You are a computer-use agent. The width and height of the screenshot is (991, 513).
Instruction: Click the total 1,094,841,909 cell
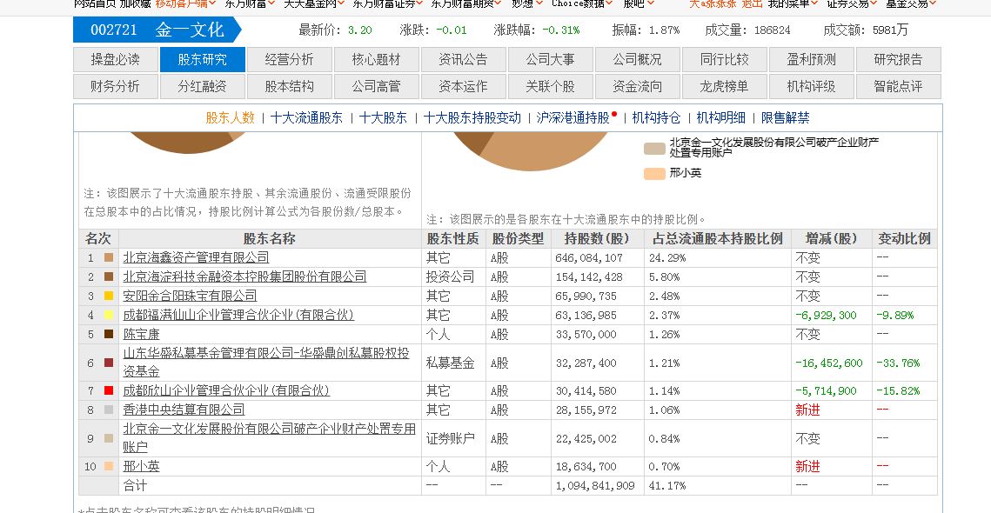[x=595, y=486]
